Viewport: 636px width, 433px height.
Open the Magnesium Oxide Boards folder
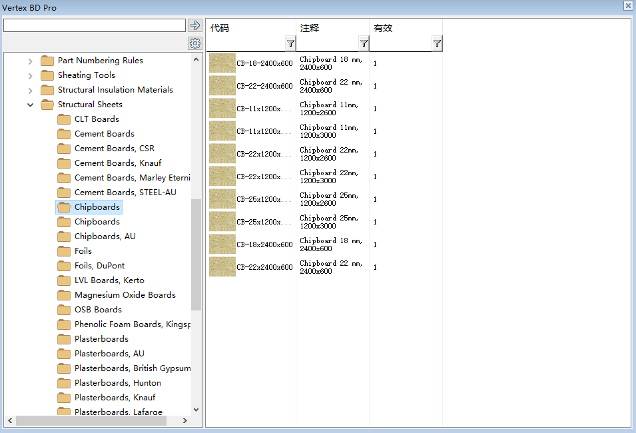coord(125,294)
